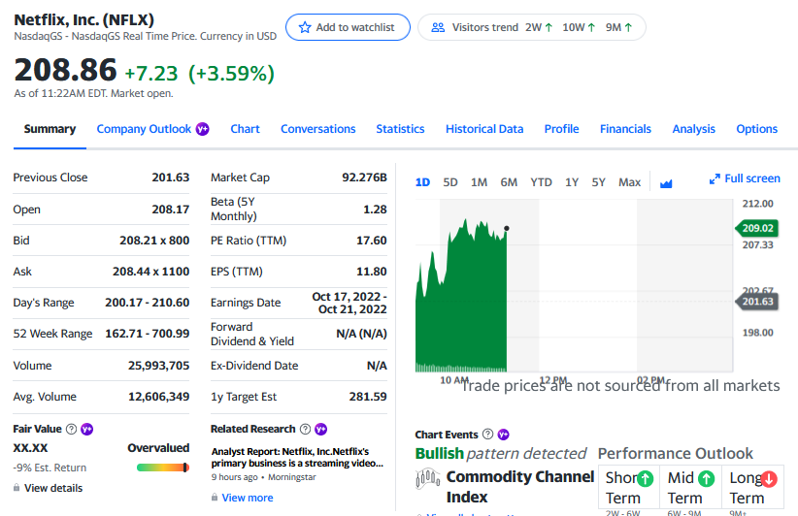Open the Options tab
Viewport: 798px width, 516px height.
click(757, 129)
